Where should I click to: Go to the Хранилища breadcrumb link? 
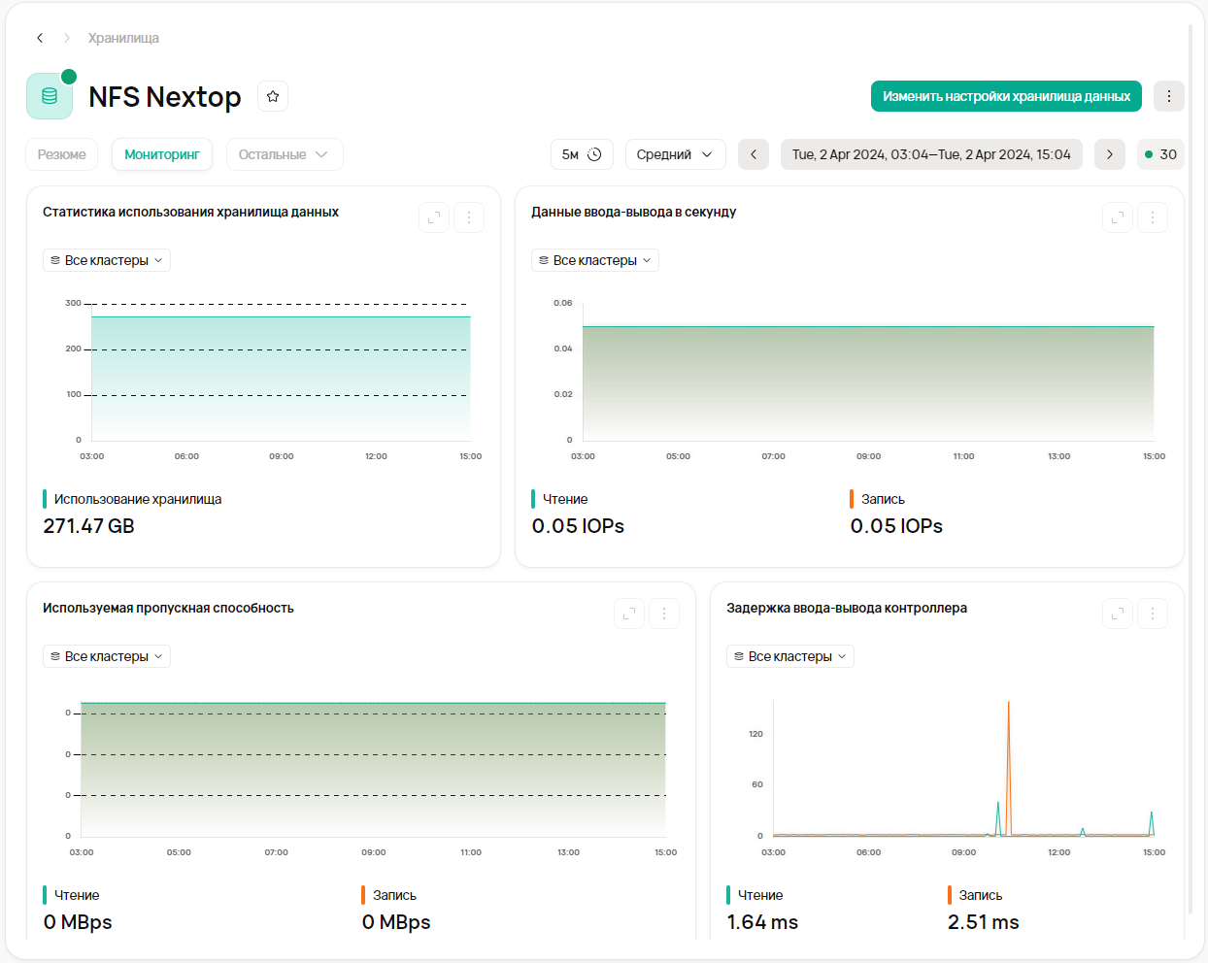click(x=123, y=38)
